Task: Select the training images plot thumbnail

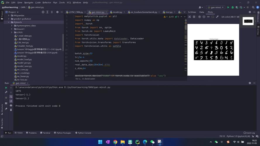Action: (248, 21)
